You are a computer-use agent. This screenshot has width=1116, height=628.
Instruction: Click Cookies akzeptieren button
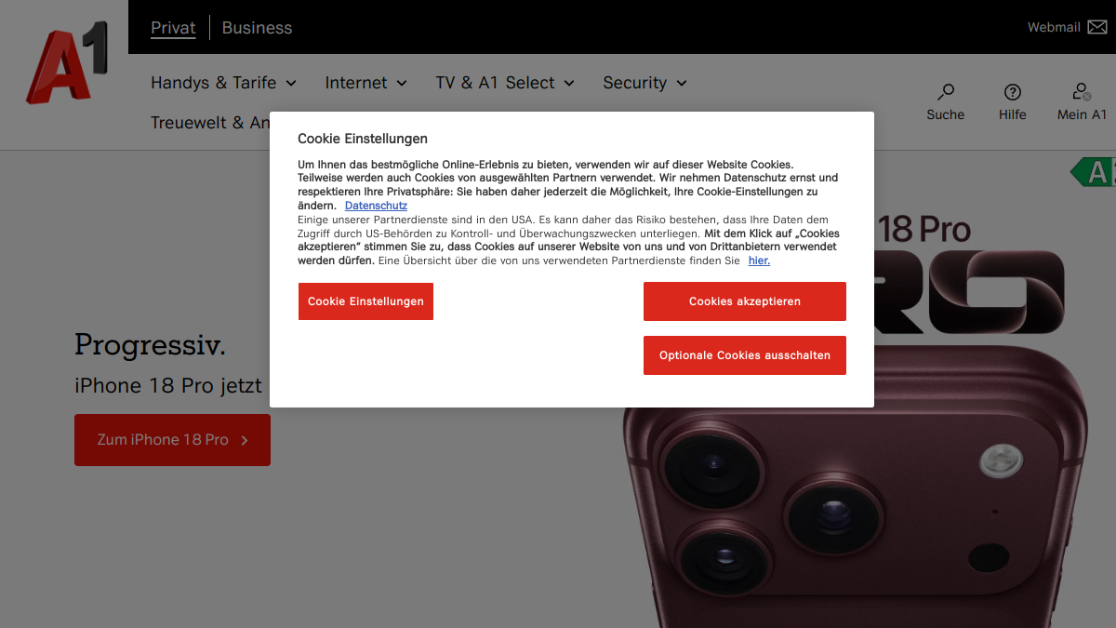pos(745,301)
